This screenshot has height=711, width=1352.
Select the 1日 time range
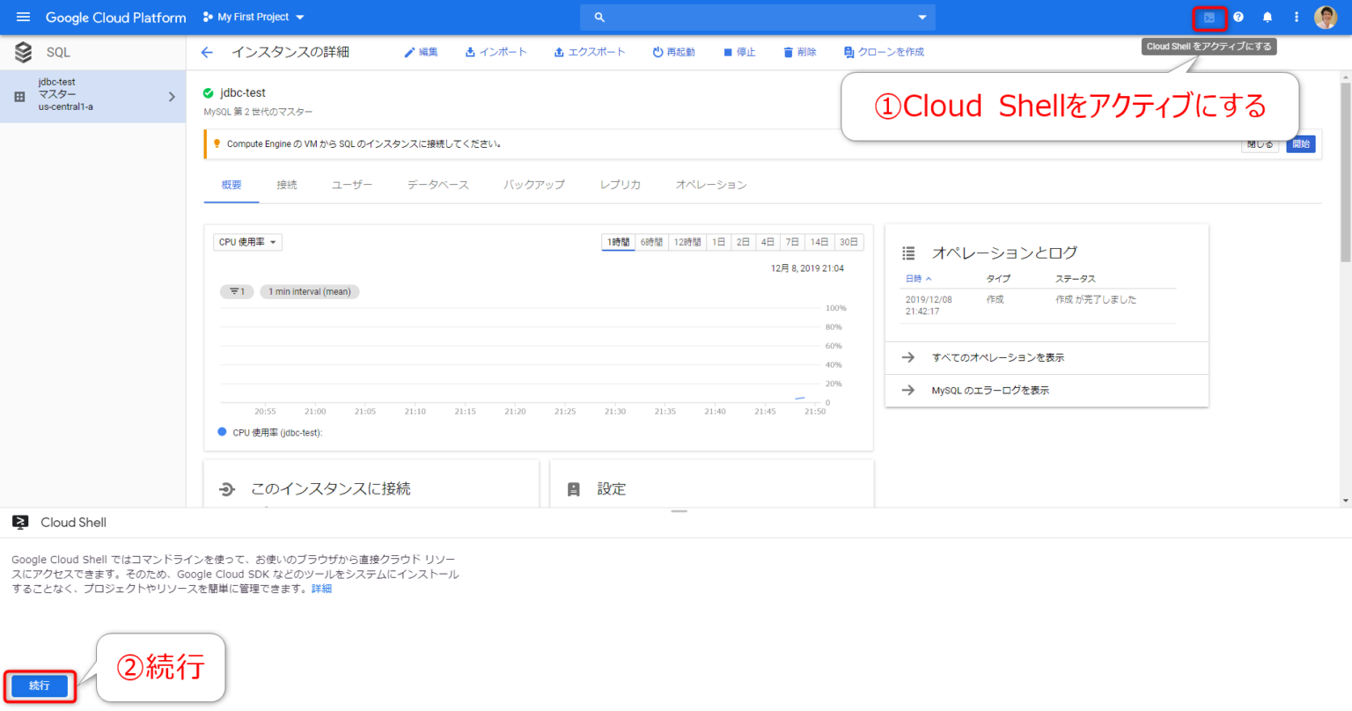pyautogui.click(x=719, y=242)
